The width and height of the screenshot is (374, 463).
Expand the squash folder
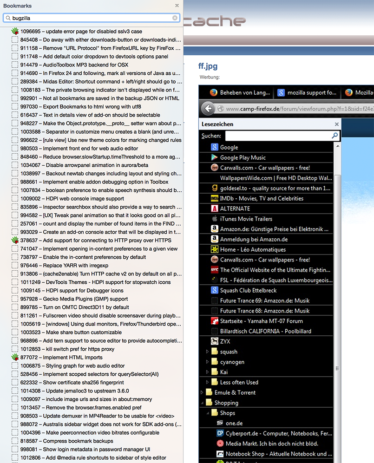click(x=207, y=352)
